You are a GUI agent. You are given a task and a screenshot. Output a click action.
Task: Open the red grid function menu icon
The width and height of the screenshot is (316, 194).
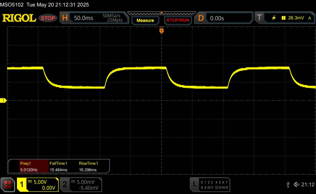coord(8,184)
